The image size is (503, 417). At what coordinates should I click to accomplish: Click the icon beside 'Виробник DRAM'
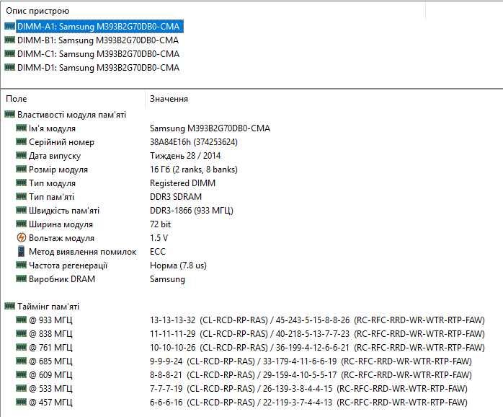(x=21, y=278)
